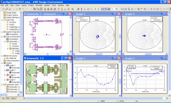
Task: Open the Options menu
Action: pyautogui.click(x=47, y=5)
